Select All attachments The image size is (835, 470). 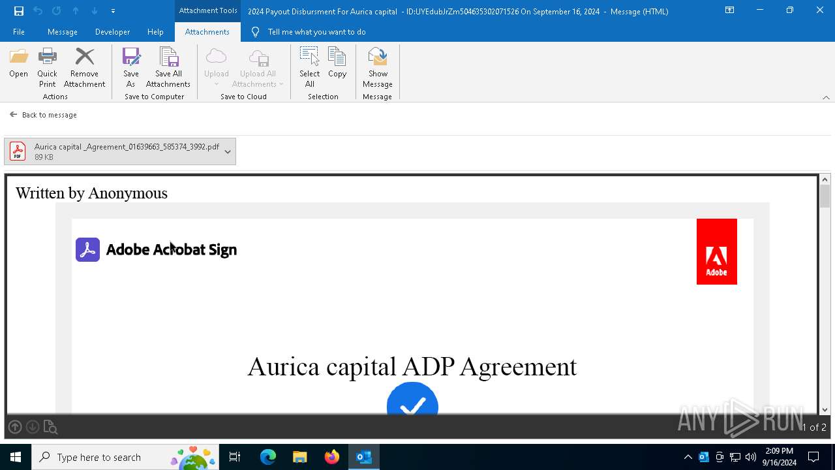tap(310, 67)
